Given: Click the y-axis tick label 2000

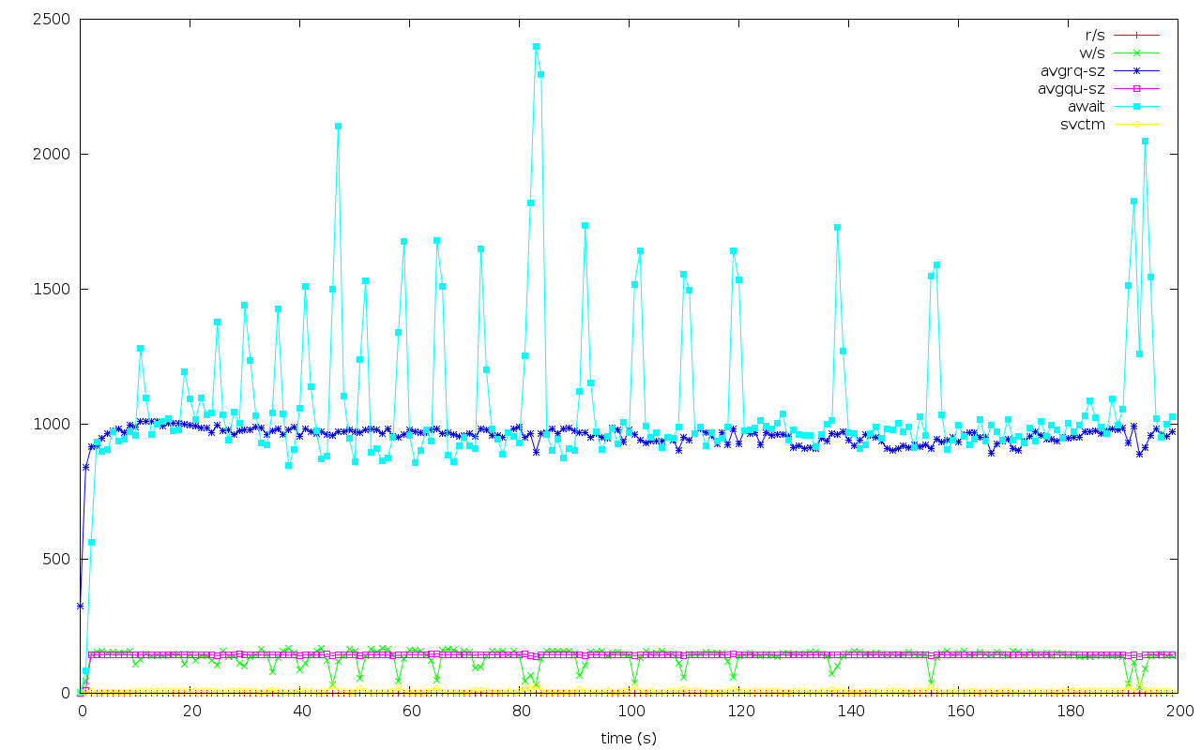Looking at the screenshot, I should [53, 154].
